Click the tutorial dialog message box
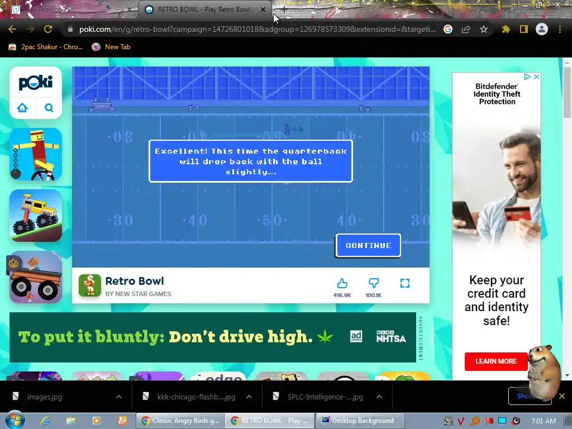The image size is (572, 429). pos(251,161)
